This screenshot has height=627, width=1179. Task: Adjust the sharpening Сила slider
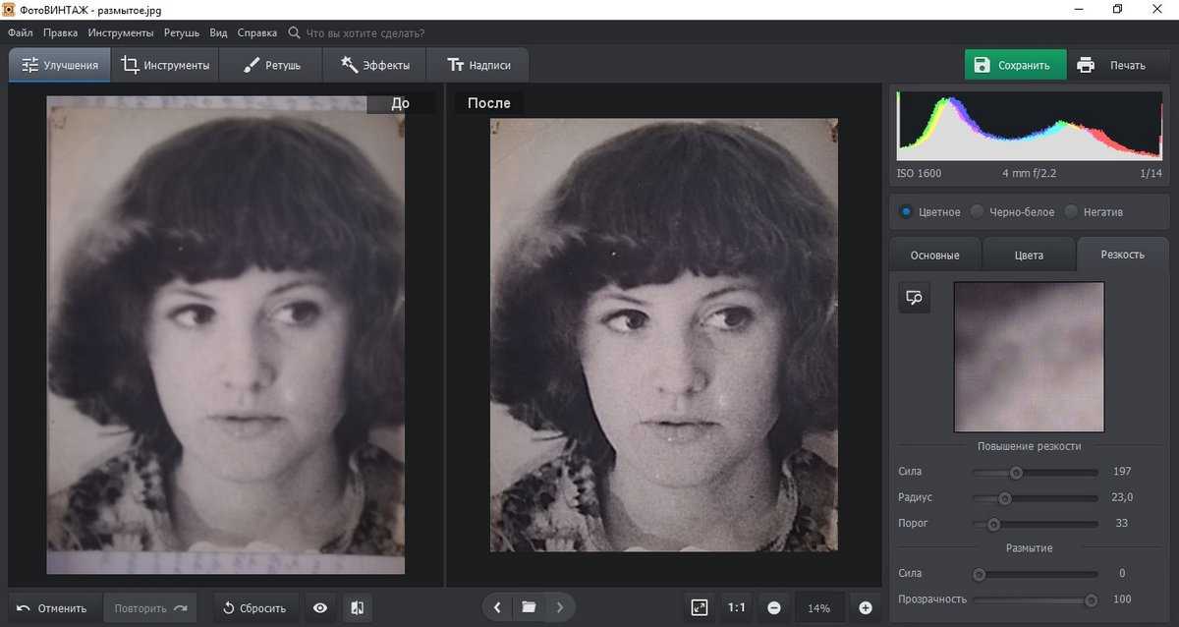click(x=1035, y=472)
